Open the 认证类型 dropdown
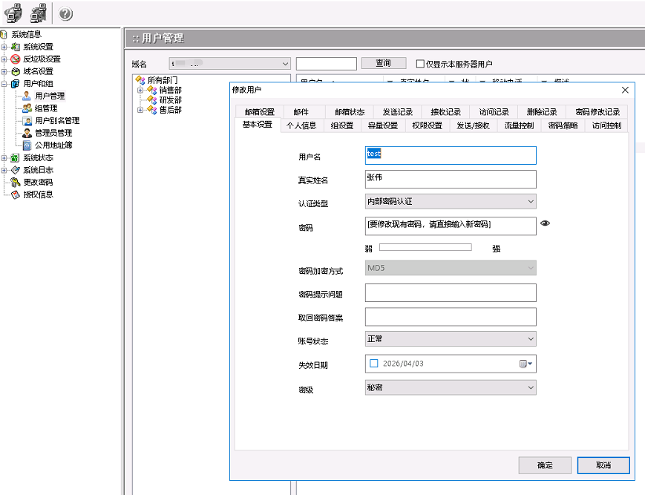The height and width of the screenshot is (495, 645). coord(530,202)
